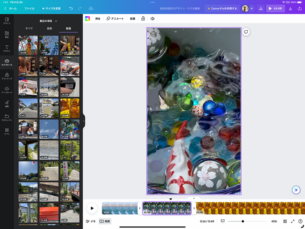Open the アプリ panel in sidebar
This screenshot has width=305, height=229.
pos(7,132)
